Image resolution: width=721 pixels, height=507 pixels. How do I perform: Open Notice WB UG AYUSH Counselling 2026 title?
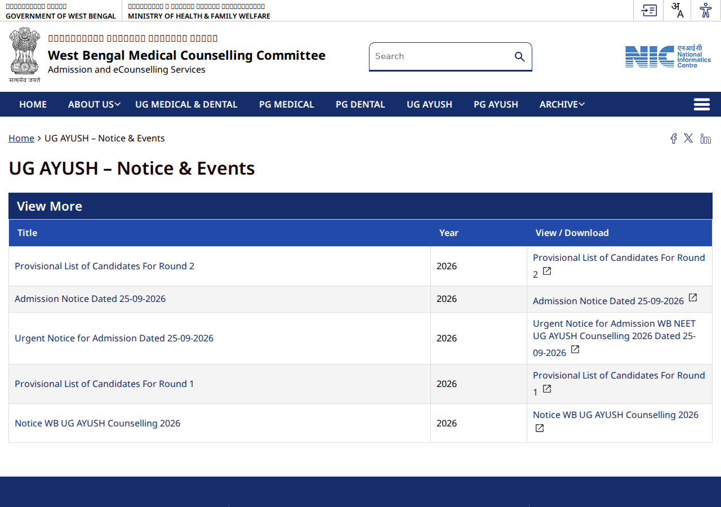click(97, 423)
